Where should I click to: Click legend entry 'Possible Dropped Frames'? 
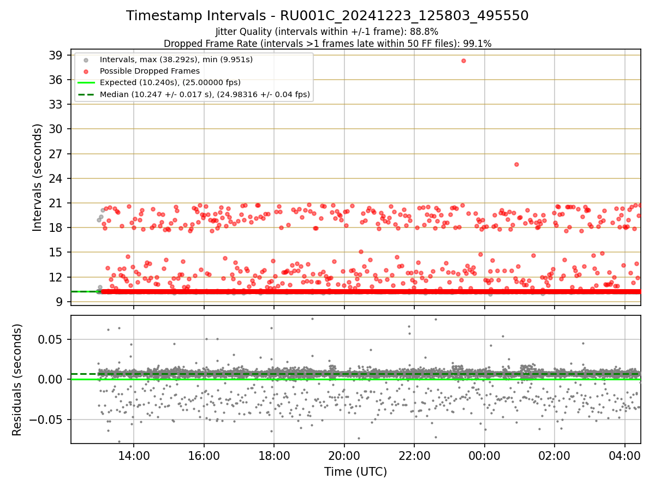[x=150, y=71]
